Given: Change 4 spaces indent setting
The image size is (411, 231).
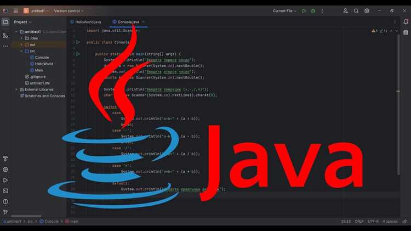Looking at the screenshot, I should point(390,221).
